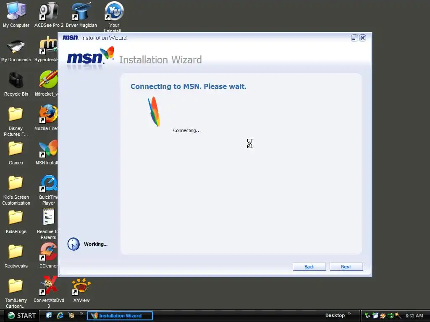The height and width of the screenshot is (322, 430).
Task: Select MSN Install desktop shortcut
Action: (48, 149)
